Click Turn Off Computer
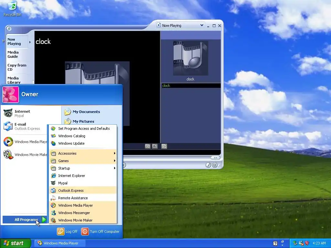Image resolution: width=331 pixels, height=248 pixels. click(101, 232)
